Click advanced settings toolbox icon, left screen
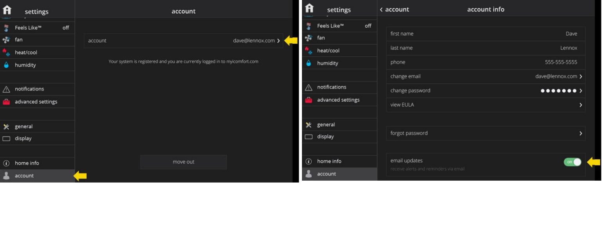The width and height of the screenshot is (614, 230). (x=6, y=102)
